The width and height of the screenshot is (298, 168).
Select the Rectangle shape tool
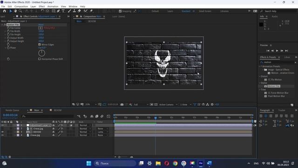coord(54,11)
